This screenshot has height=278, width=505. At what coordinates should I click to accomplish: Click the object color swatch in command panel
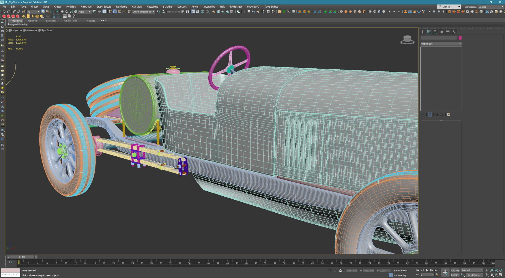(x=460, y=38)
